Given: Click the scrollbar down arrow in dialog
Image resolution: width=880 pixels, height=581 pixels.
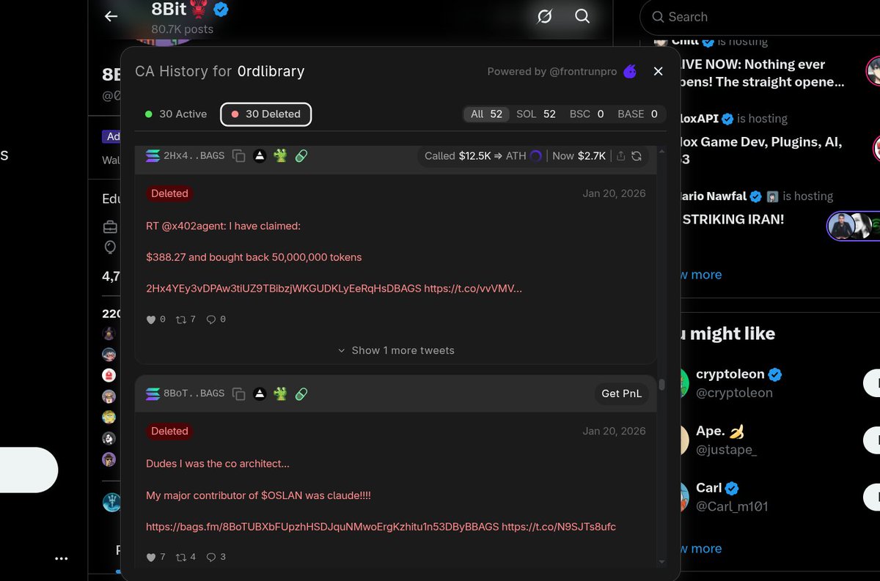Looking at the screenshot, I should click(x=661, y=561).
